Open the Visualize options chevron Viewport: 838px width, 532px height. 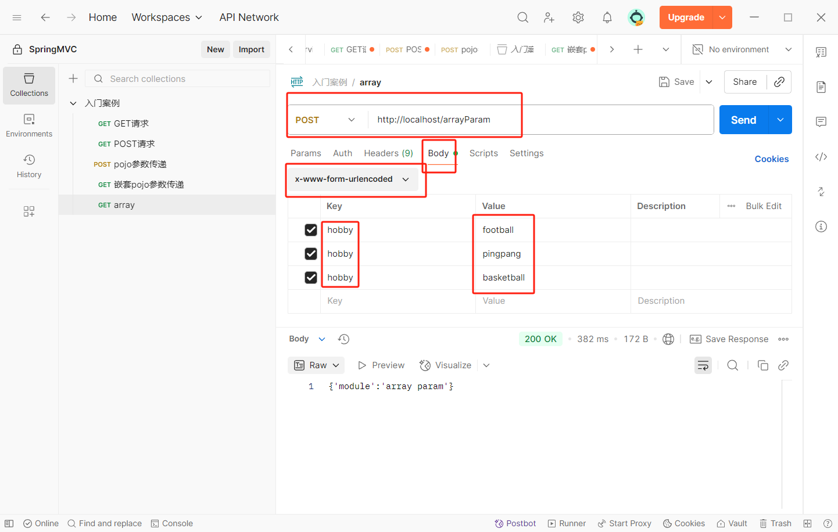pos(486,365)
